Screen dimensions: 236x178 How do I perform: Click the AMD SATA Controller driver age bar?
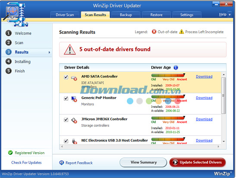168,75
